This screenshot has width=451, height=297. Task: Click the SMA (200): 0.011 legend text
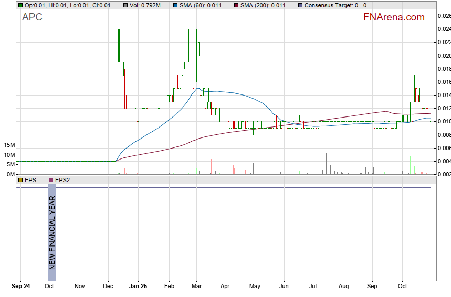click(263, 5)
